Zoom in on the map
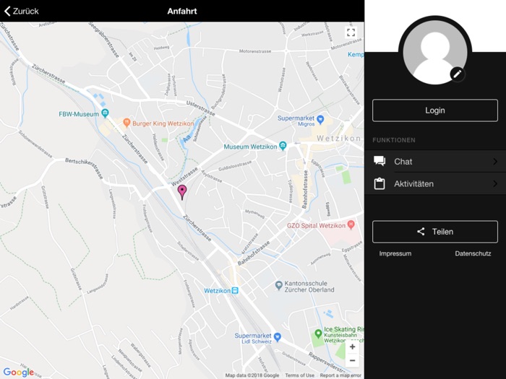 click(x=352, y=347)
